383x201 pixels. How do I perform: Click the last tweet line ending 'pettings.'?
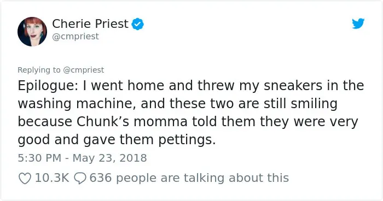pyautogui.click(x=117, y=140)
